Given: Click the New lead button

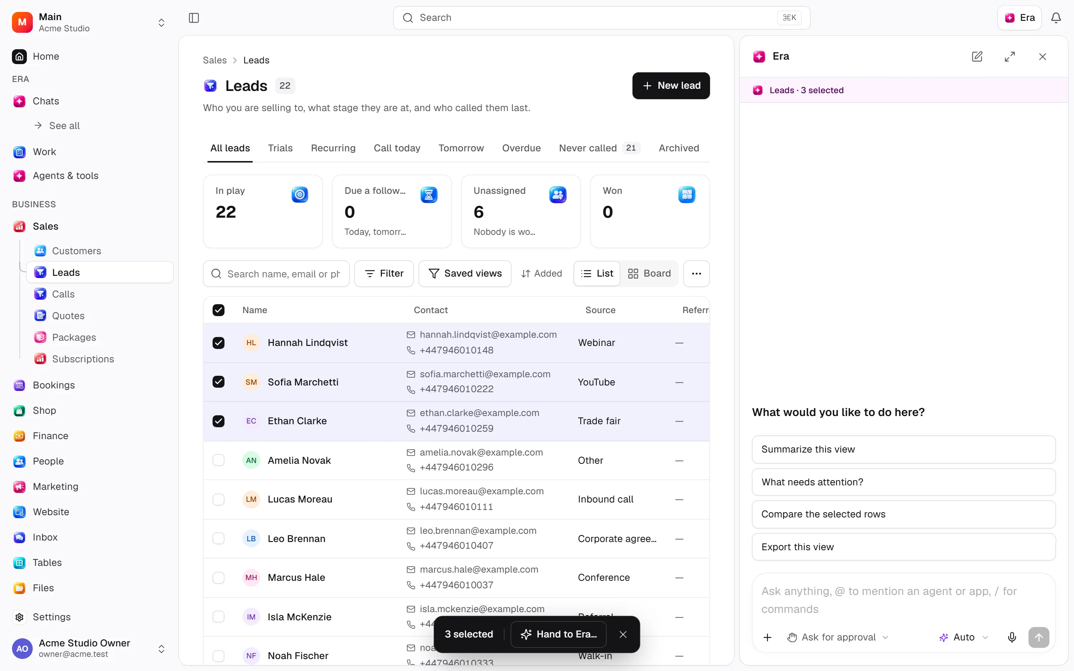Looking at the screenshot, I should coord(671,86).
